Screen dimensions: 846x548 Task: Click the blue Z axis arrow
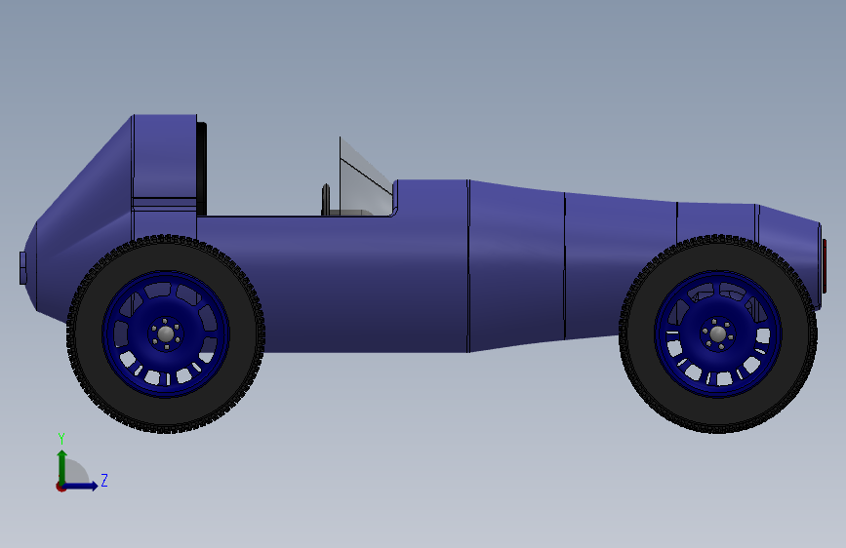click(81, 486)
